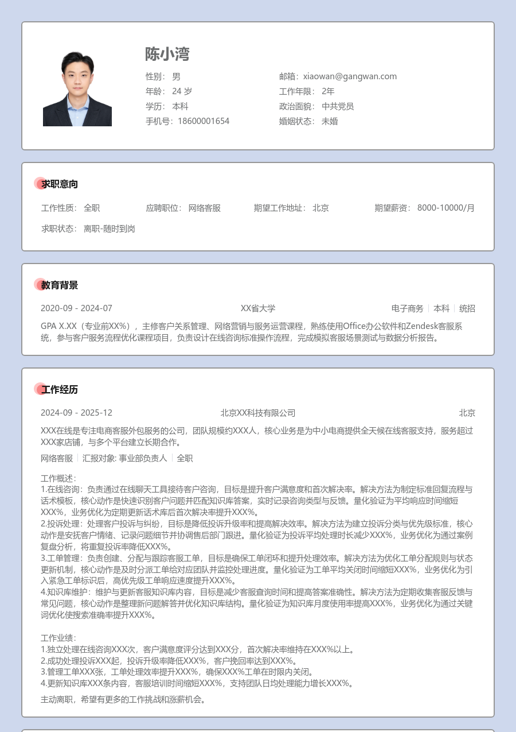The width and height of the screenshot is (516, 732).
Task: Open the 工作经历 section header
Action: [60, 390]
